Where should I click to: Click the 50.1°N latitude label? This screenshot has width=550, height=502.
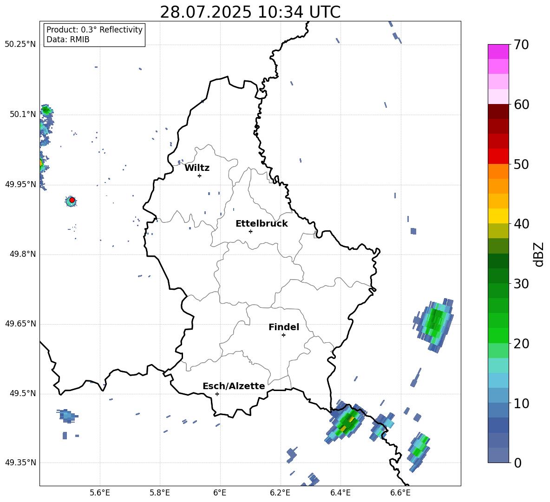tap(23, 114)
